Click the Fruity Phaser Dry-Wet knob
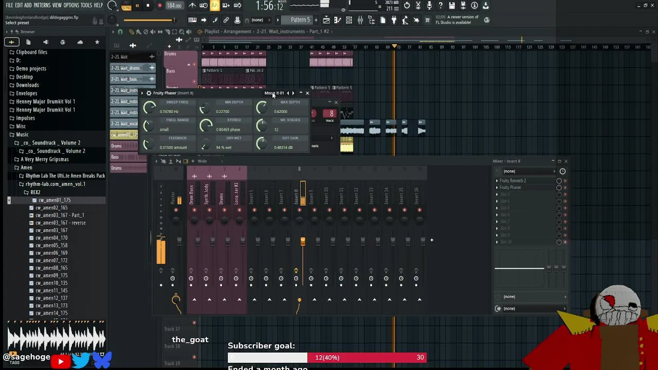The height and width of the screenshot is (370, 658). (x=205, y=144)
